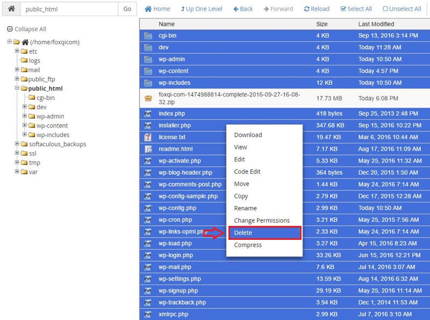Image resolution: width=430 pixels, height=320 pixels.
Task: Click the license.txt file icon
Action: pyautogui.click(x=148, y=136)
